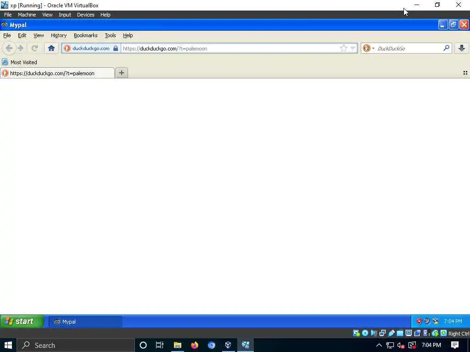Select the duckduckgo.com/?t=palemoon tab

tap(57, 73)
